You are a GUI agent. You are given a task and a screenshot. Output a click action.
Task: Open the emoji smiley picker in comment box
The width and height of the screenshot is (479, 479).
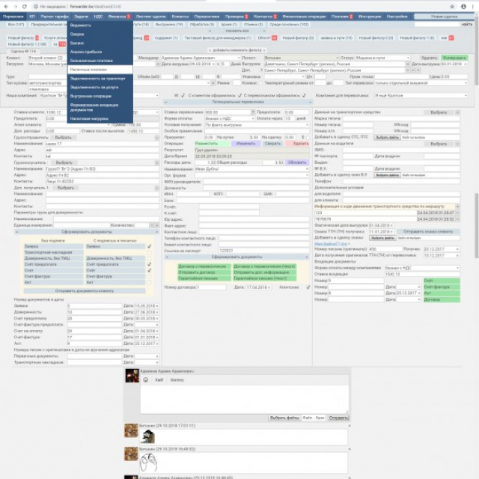146,379
